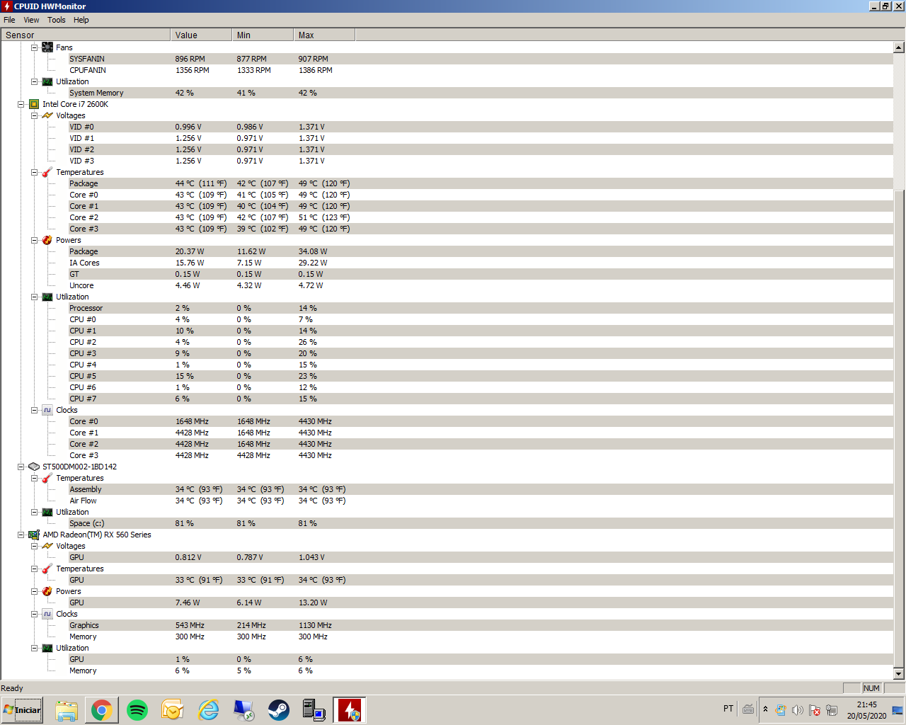Click the Clocks icon under AMD Radeon
This screenshot has width=906, height=725.
pos(47,614)
